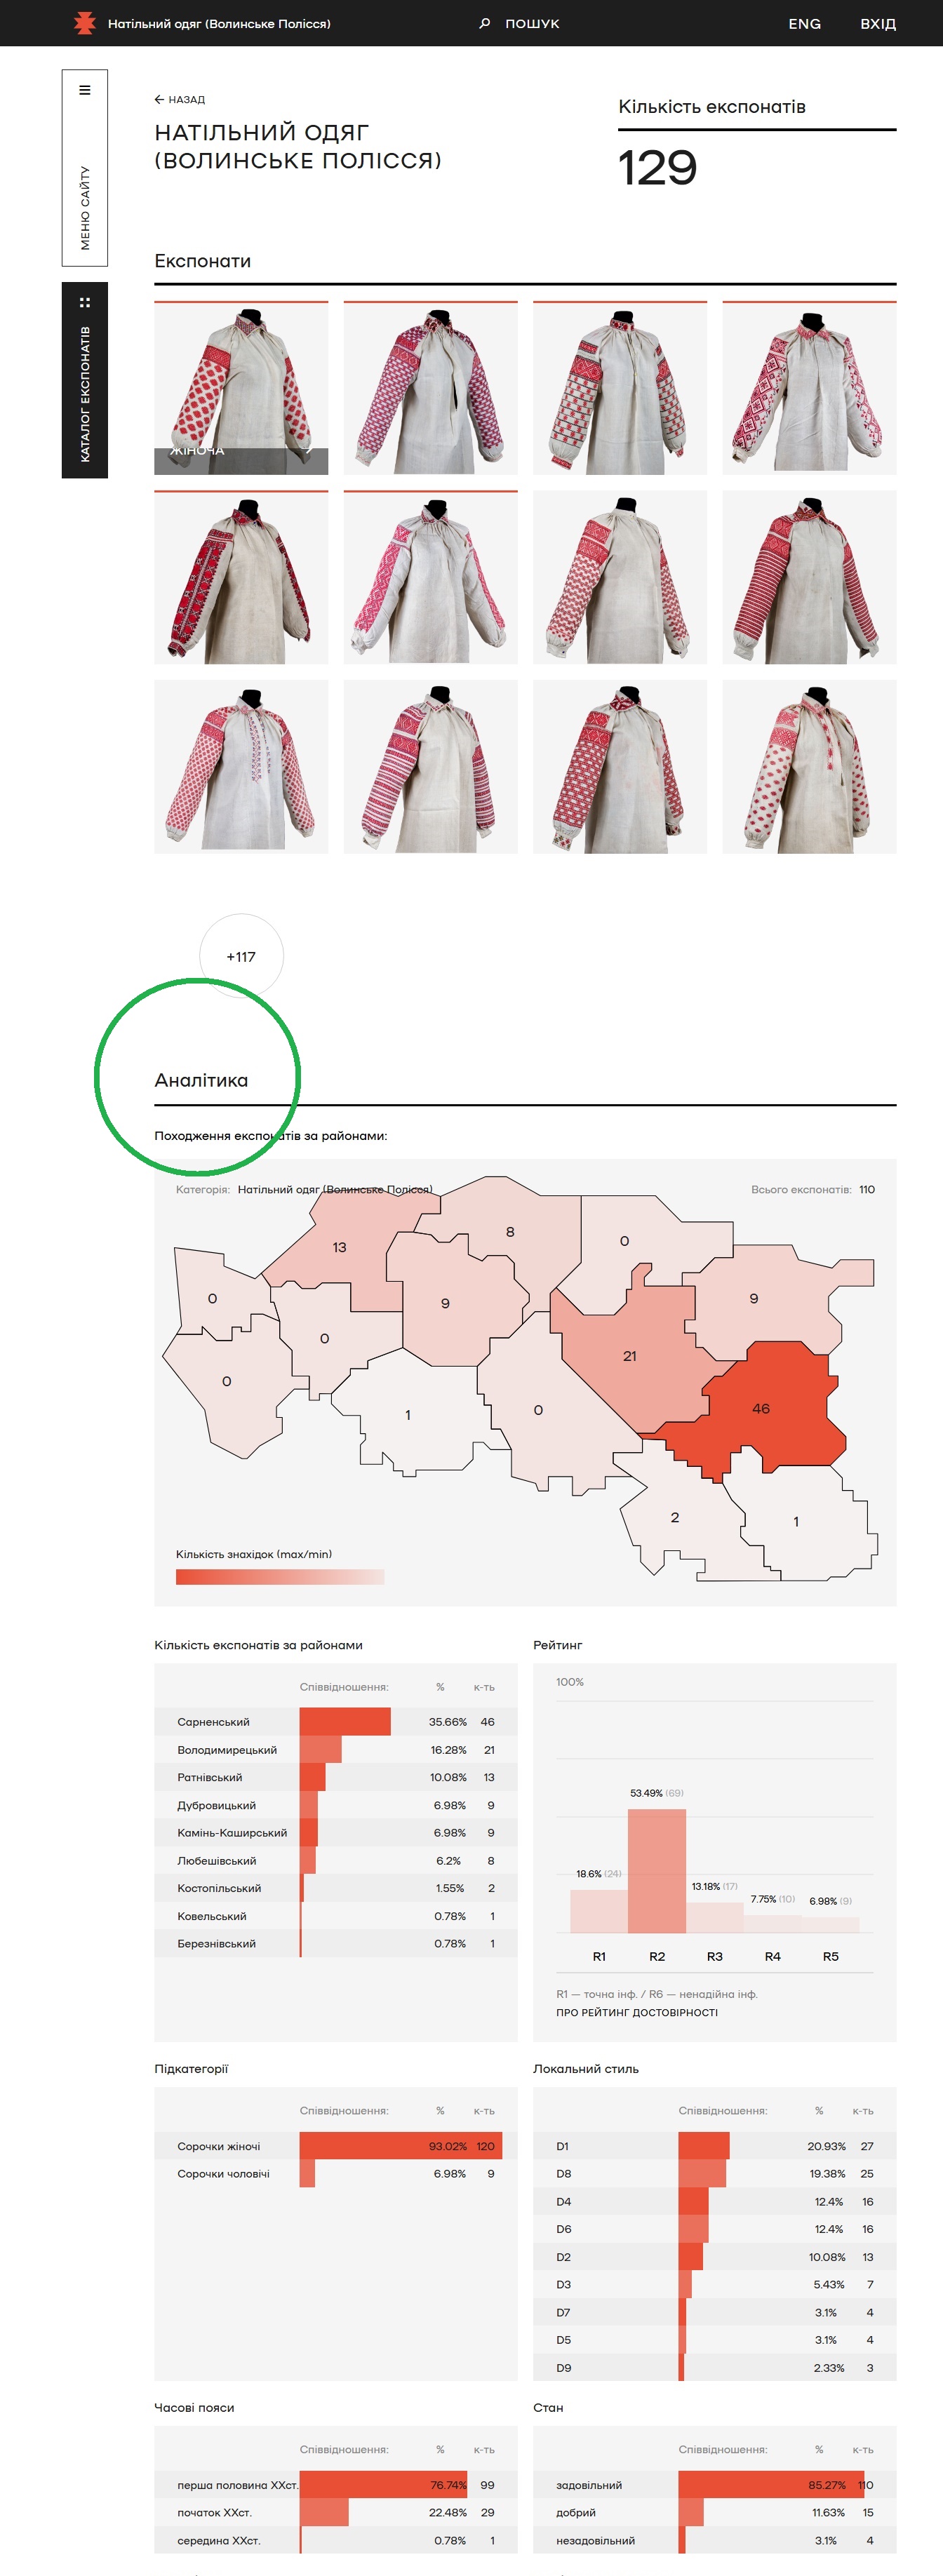Open first shirt thumbnail labeled ЖІНОЧА

pyautogui.click(x=241, y=387)
